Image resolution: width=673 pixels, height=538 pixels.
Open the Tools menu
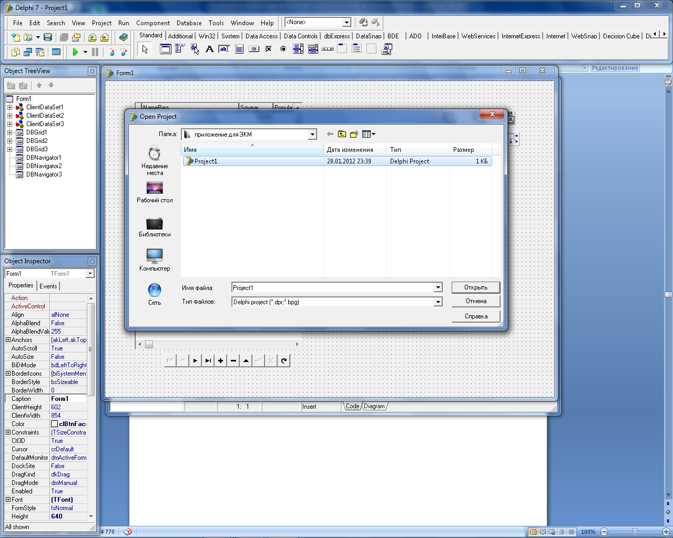pyautogui.click(x=216, y=23)
